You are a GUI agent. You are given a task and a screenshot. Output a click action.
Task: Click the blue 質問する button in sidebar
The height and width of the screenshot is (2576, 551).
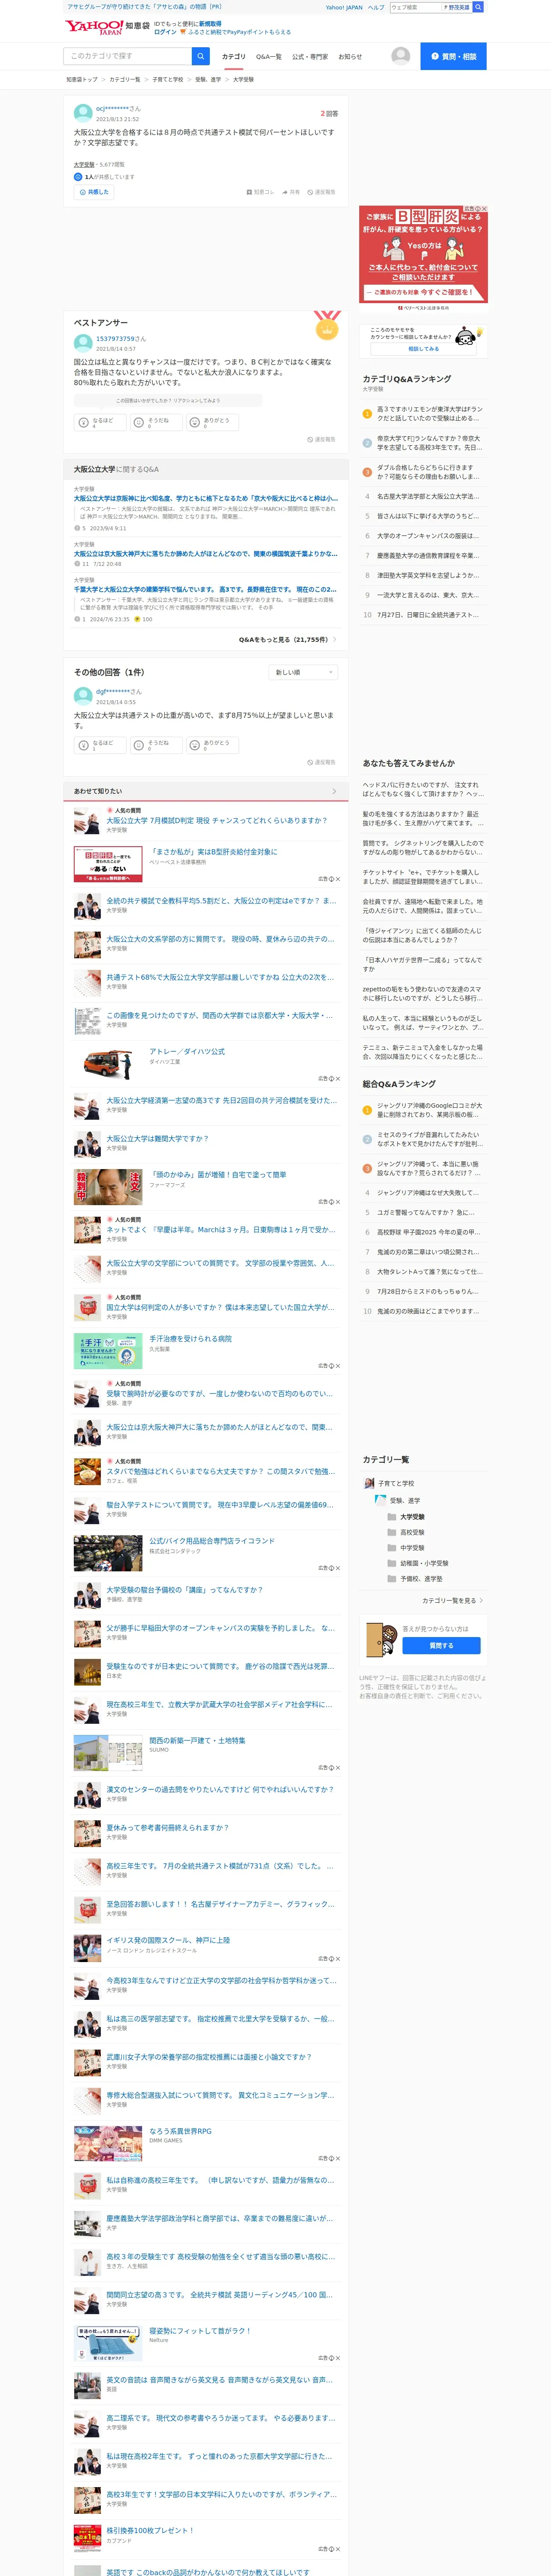point(441,1645)
